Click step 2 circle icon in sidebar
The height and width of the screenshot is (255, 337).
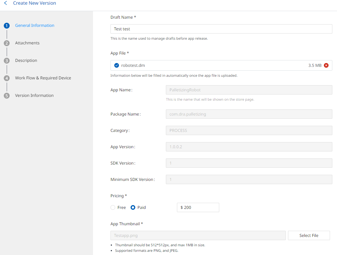(7, 43)
